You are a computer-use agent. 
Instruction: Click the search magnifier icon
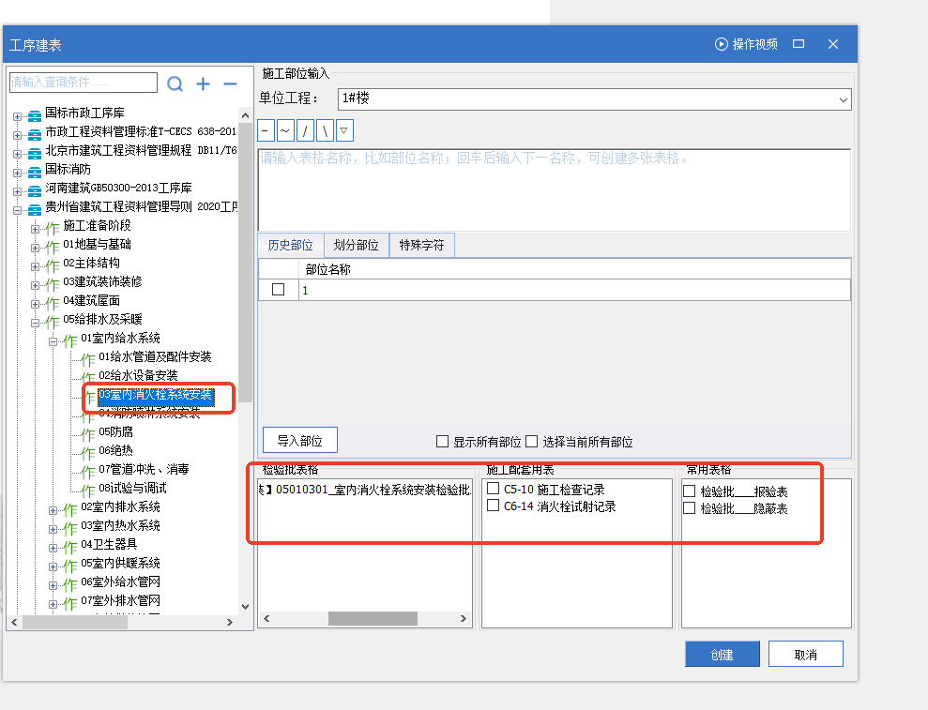tap(175, 84)
